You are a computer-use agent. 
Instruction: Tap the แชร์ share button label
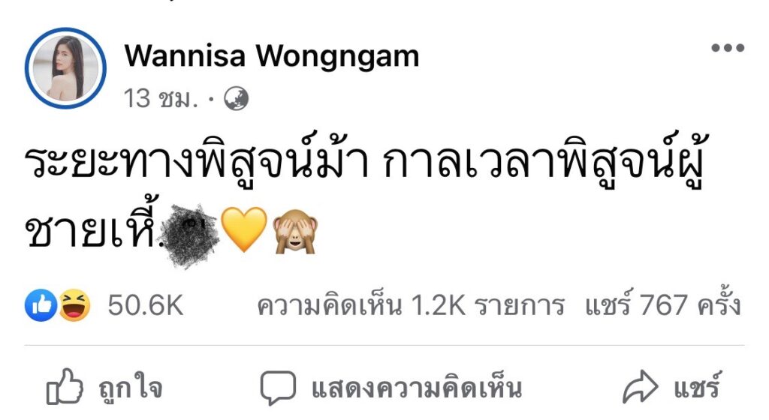[x=697, y=387]
